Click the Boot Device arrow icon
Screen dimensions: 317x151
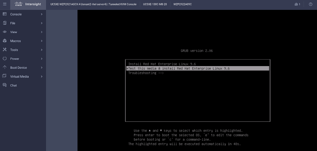5,67
